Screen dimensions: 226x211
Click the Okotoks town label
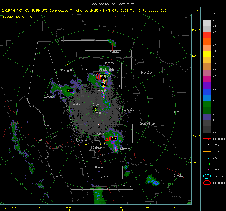pyautogui.click(x=100, y=167)
